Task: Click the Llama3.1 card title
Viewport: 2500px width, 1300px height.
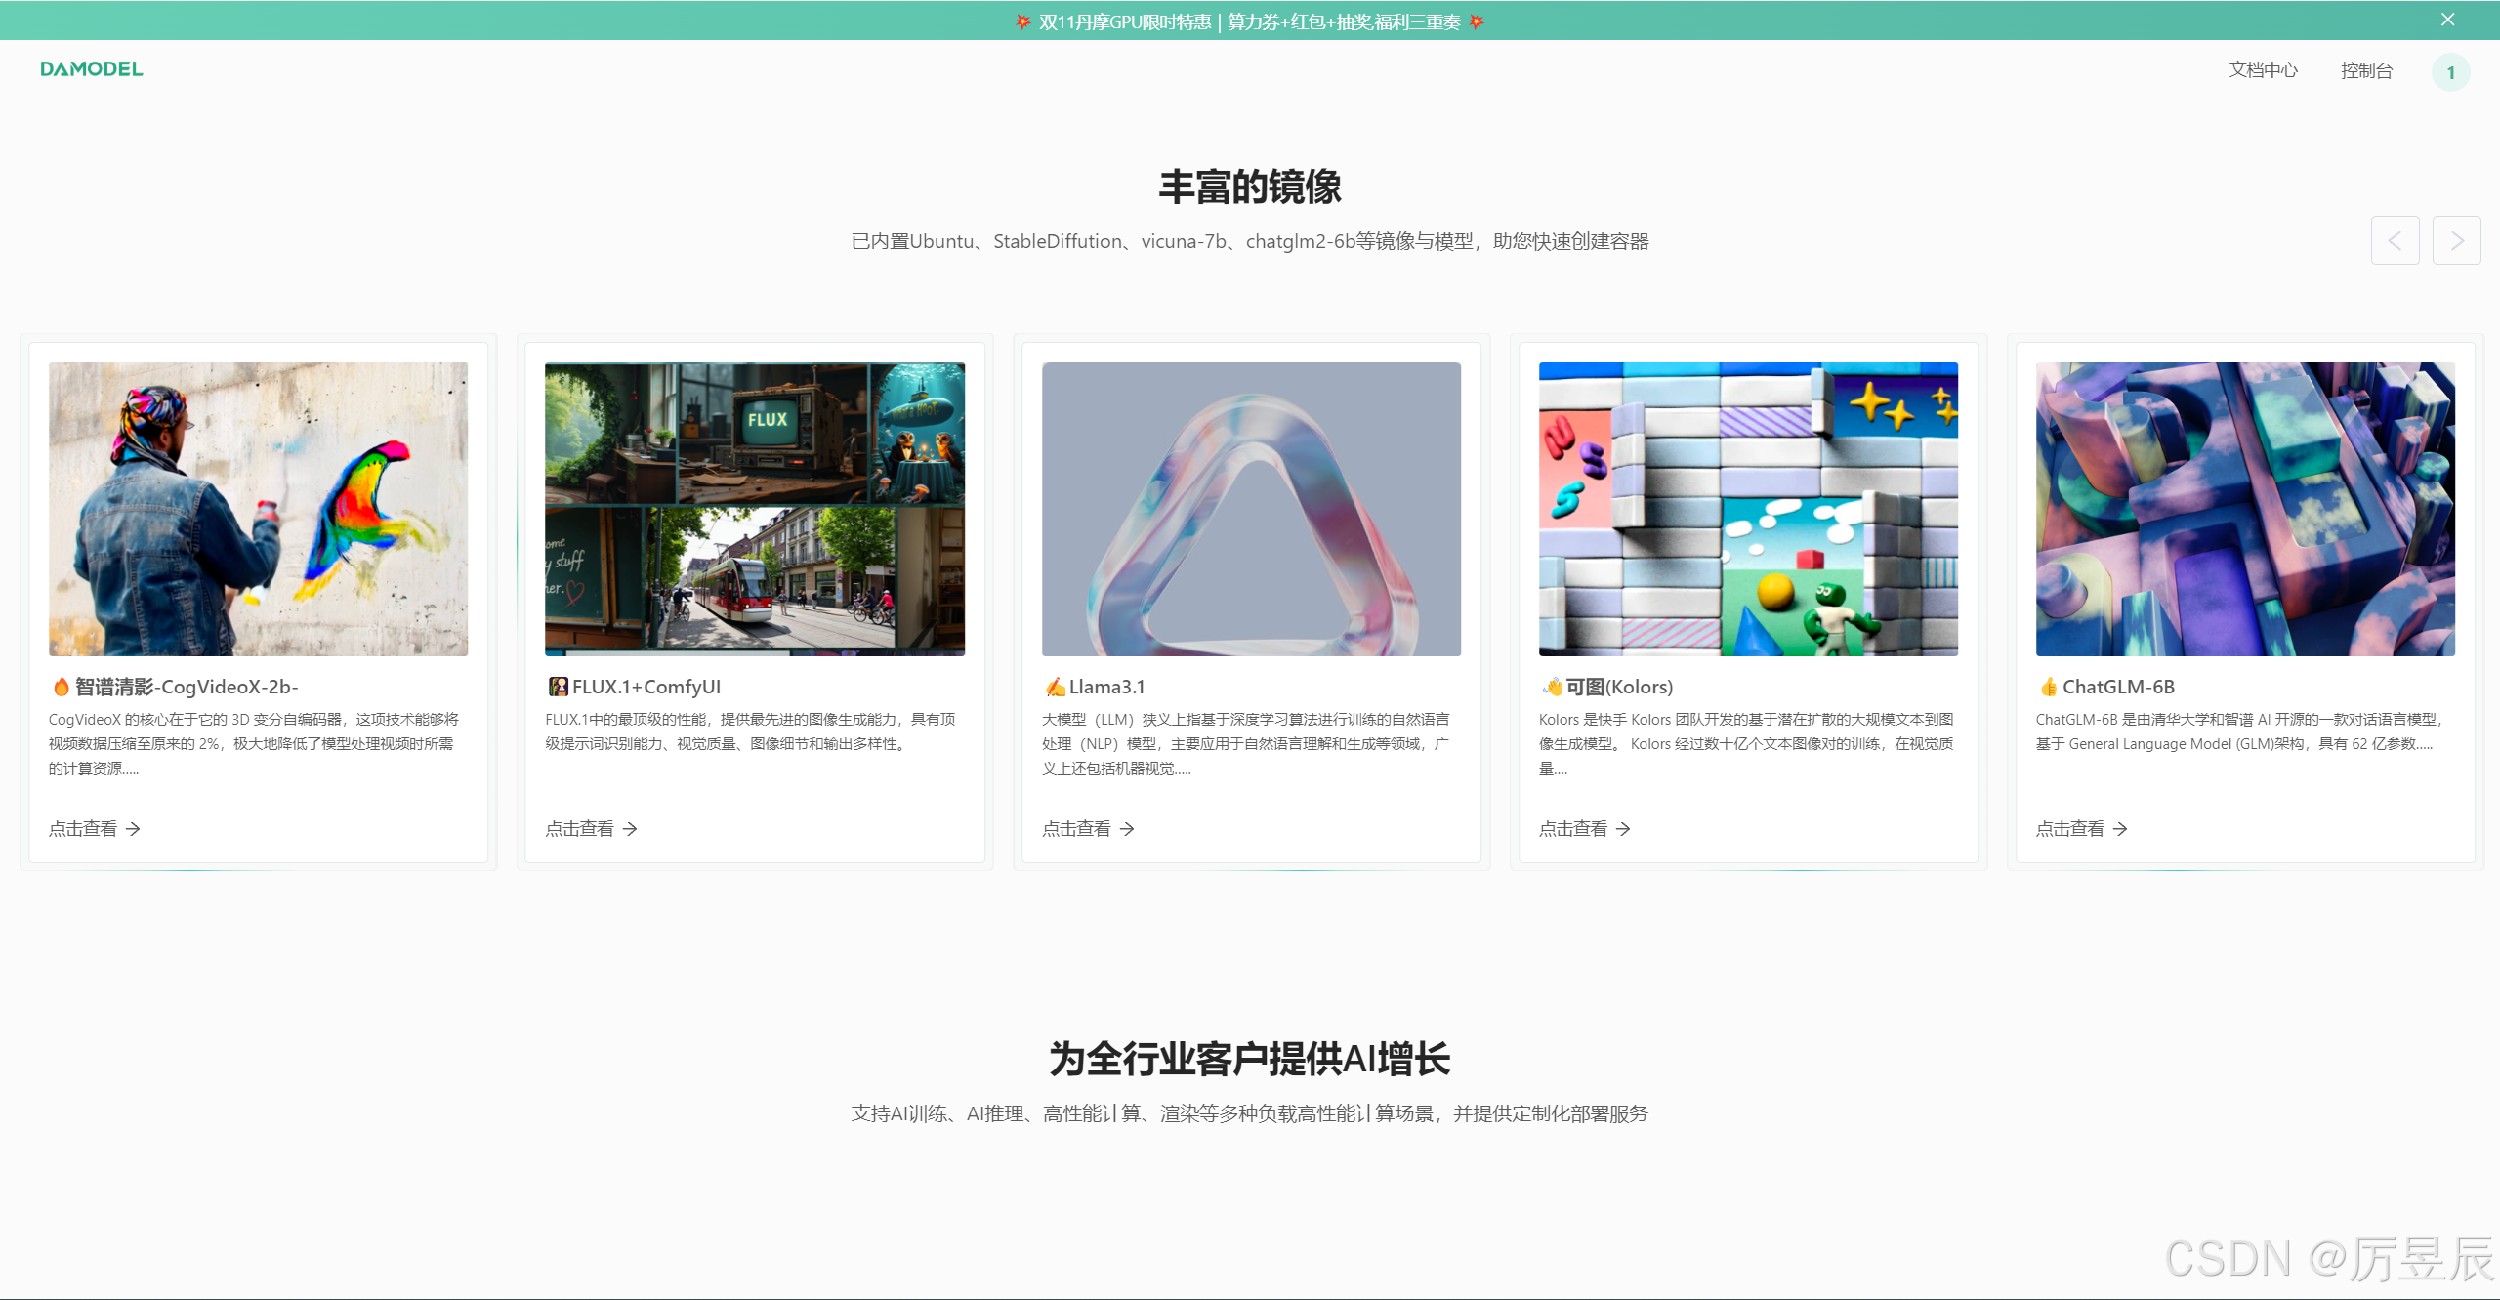Action: point(1106,687)
